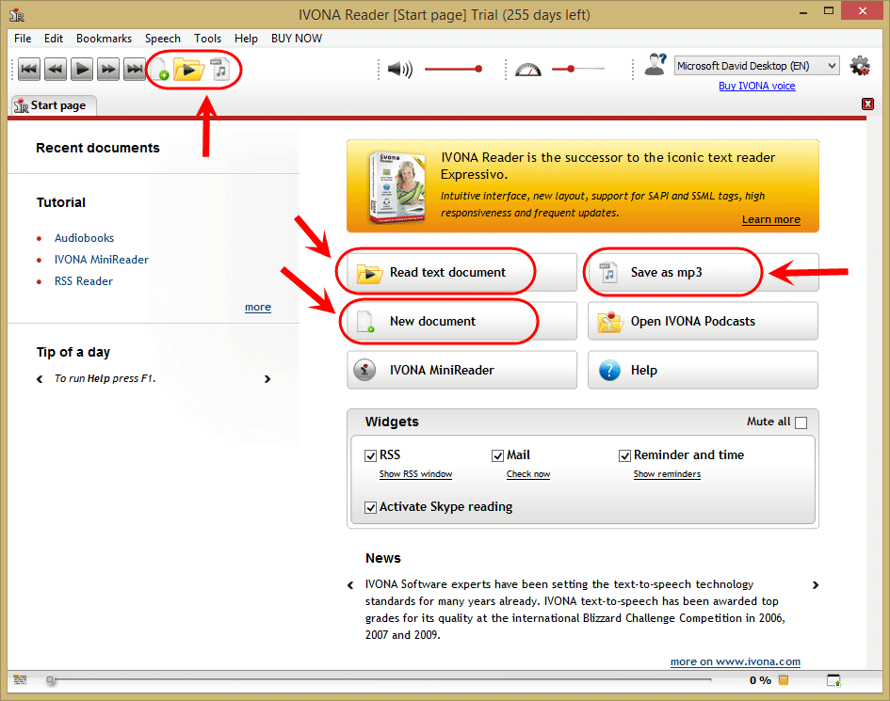This screenshot has height=701, width=890.
Task: Show next news item
Action: [x=815, y=584]
